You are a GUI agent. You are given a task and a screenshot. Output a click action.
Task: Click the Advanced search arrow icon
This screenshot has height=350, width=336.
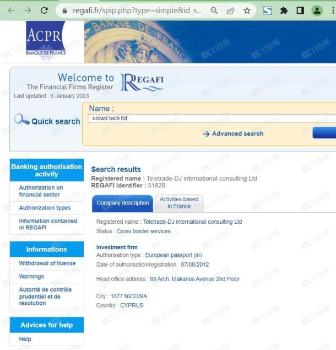(206, 134)
